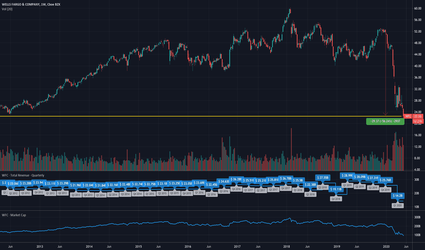
Task: Select the Vol (20) indicator label
Action: (x=7, y=9)
